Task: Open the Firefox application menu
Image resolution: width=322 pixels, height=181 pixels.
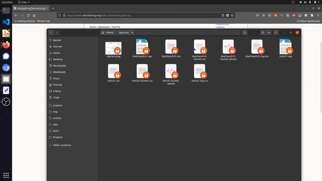Action: point(318,16)
